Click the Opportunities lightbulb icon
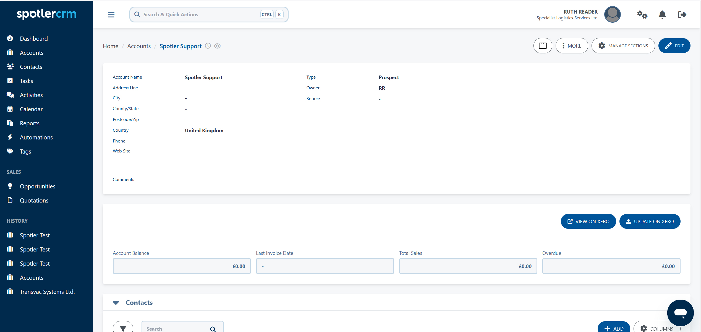The height and width of the screenshot is (332, 701). [x=10, y=186]
